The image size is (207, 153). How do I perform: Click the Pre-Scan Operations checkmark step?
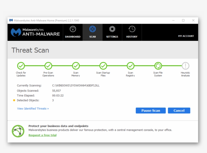48,66
